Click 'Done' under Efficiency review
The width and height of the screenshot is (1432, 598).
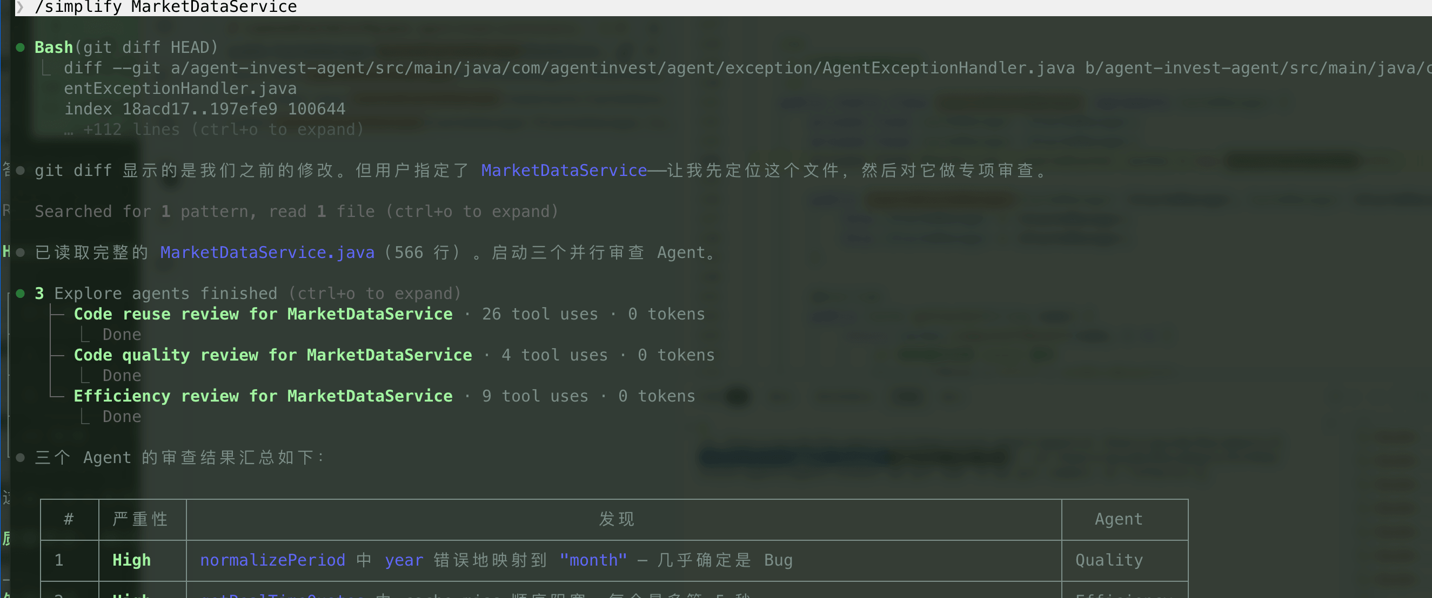(122, 417)
